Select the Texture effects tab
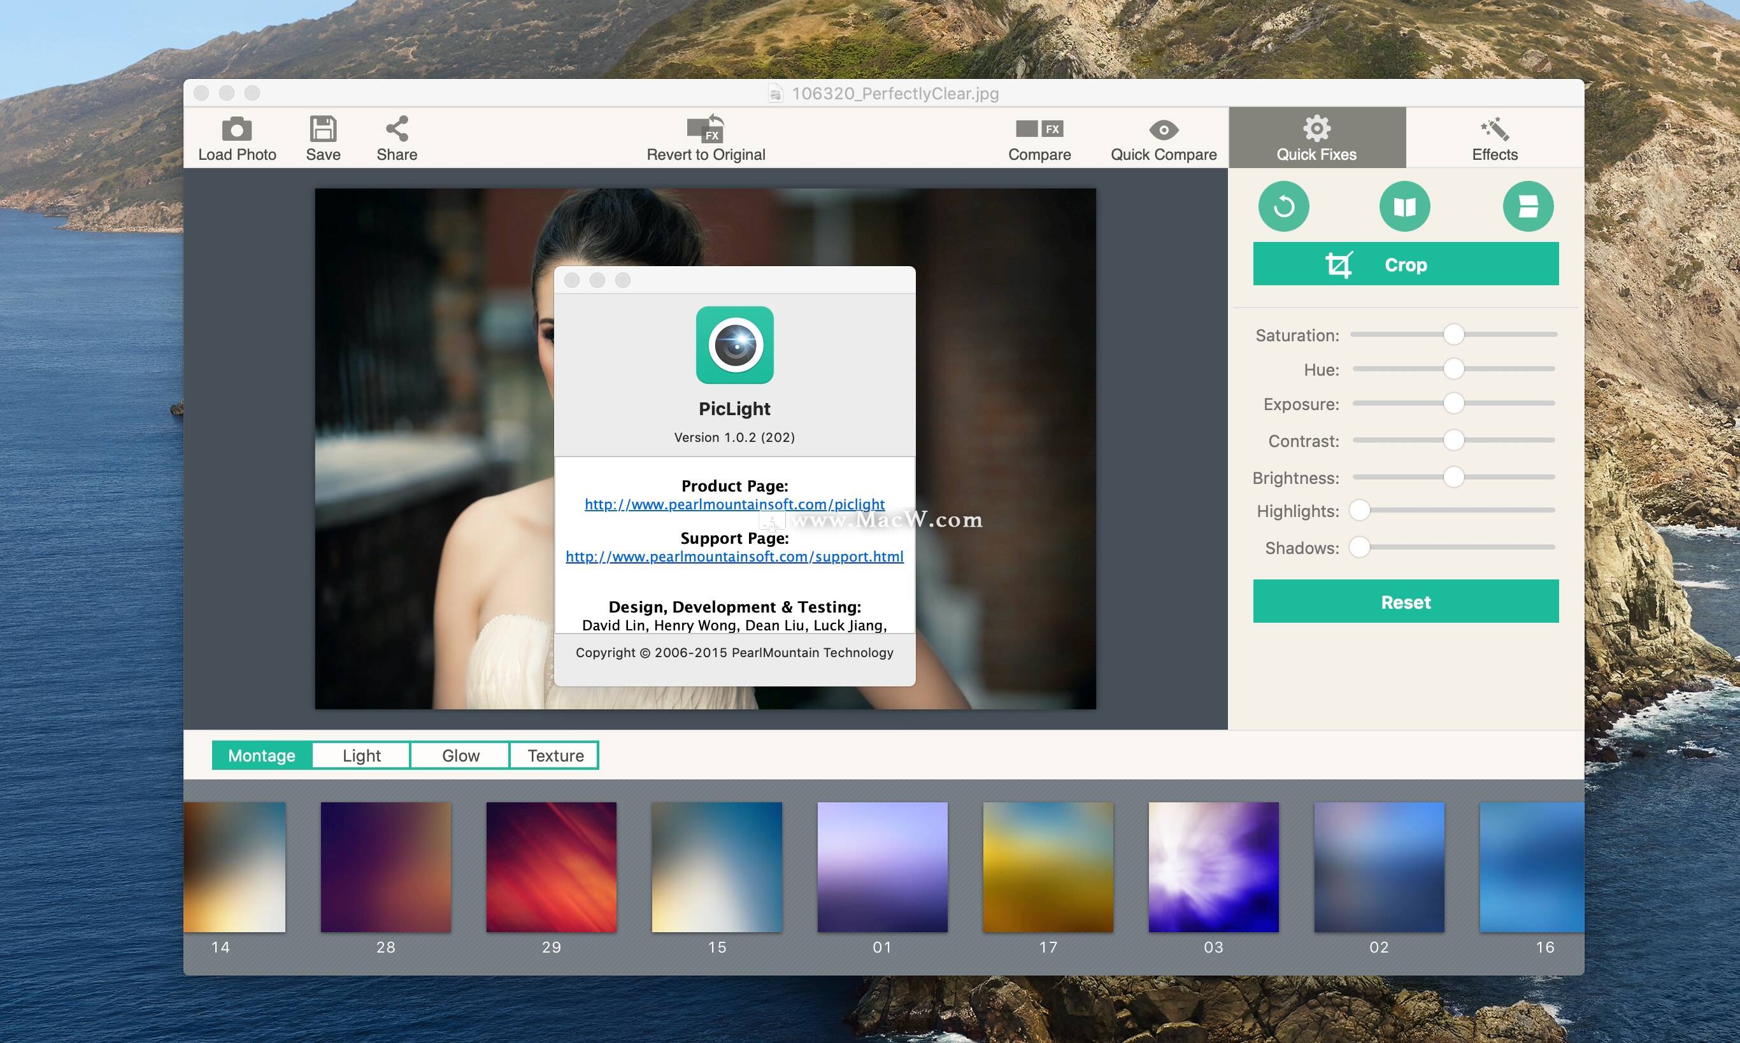The width and height of the screenshot is (1740, 1043). click(555, 756)
